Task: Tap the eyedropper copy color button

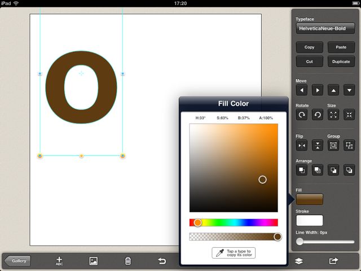Action: pos(234,253)
